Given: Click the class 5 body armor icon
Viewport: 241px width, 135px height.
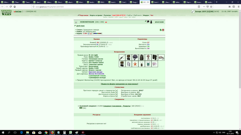Looking at the screenshot, I should point(141,57).
